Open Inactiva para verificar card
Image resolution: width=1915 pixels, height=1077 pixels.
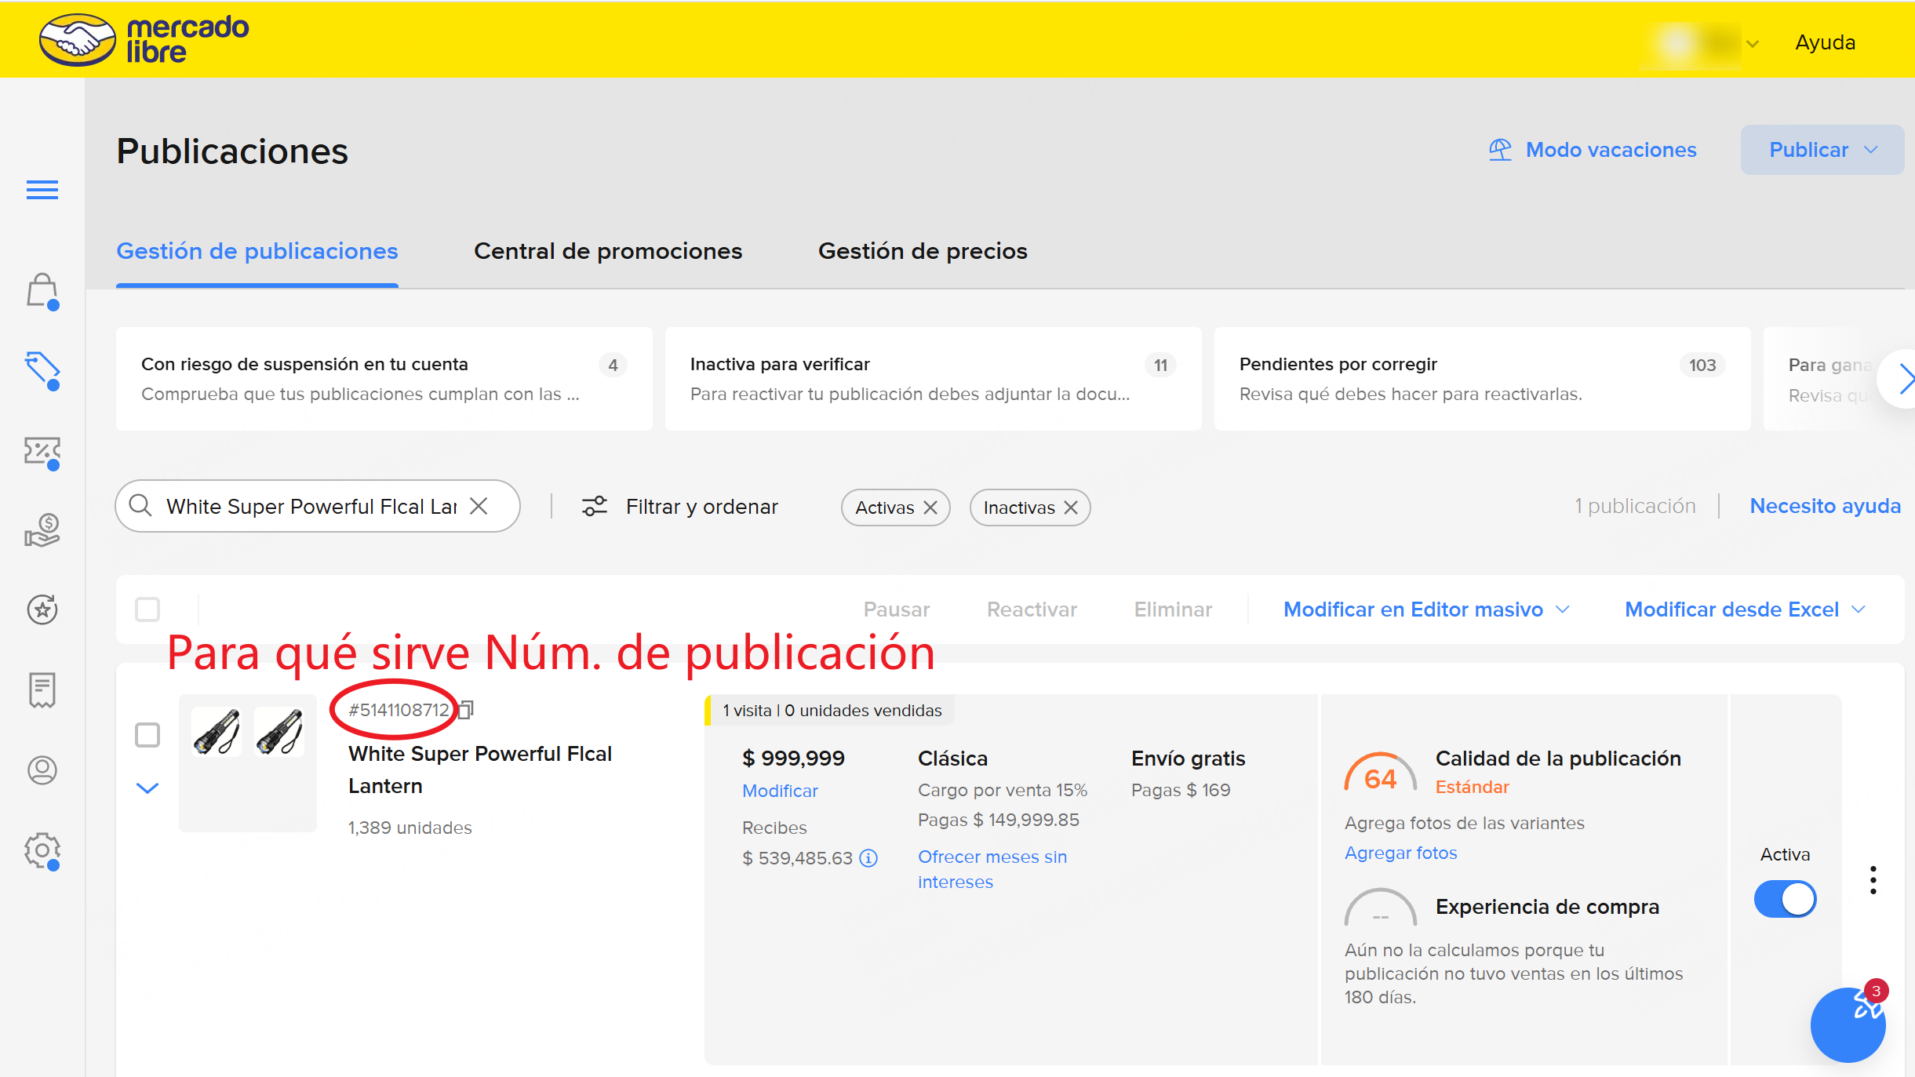pyautogui.click(x=934, y=379)
